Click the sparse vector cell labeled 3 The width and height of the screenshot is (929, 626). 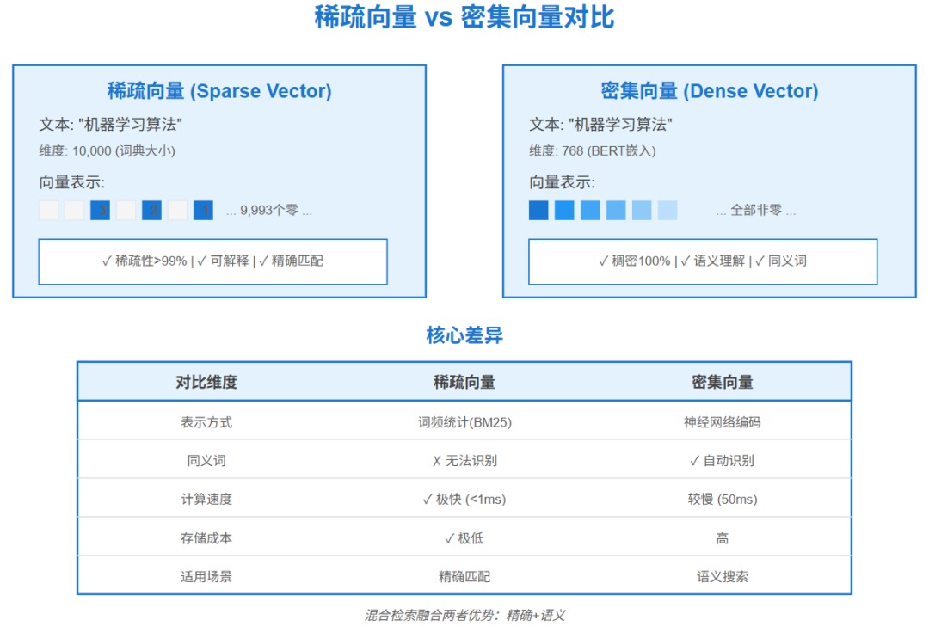click(100, 211)
